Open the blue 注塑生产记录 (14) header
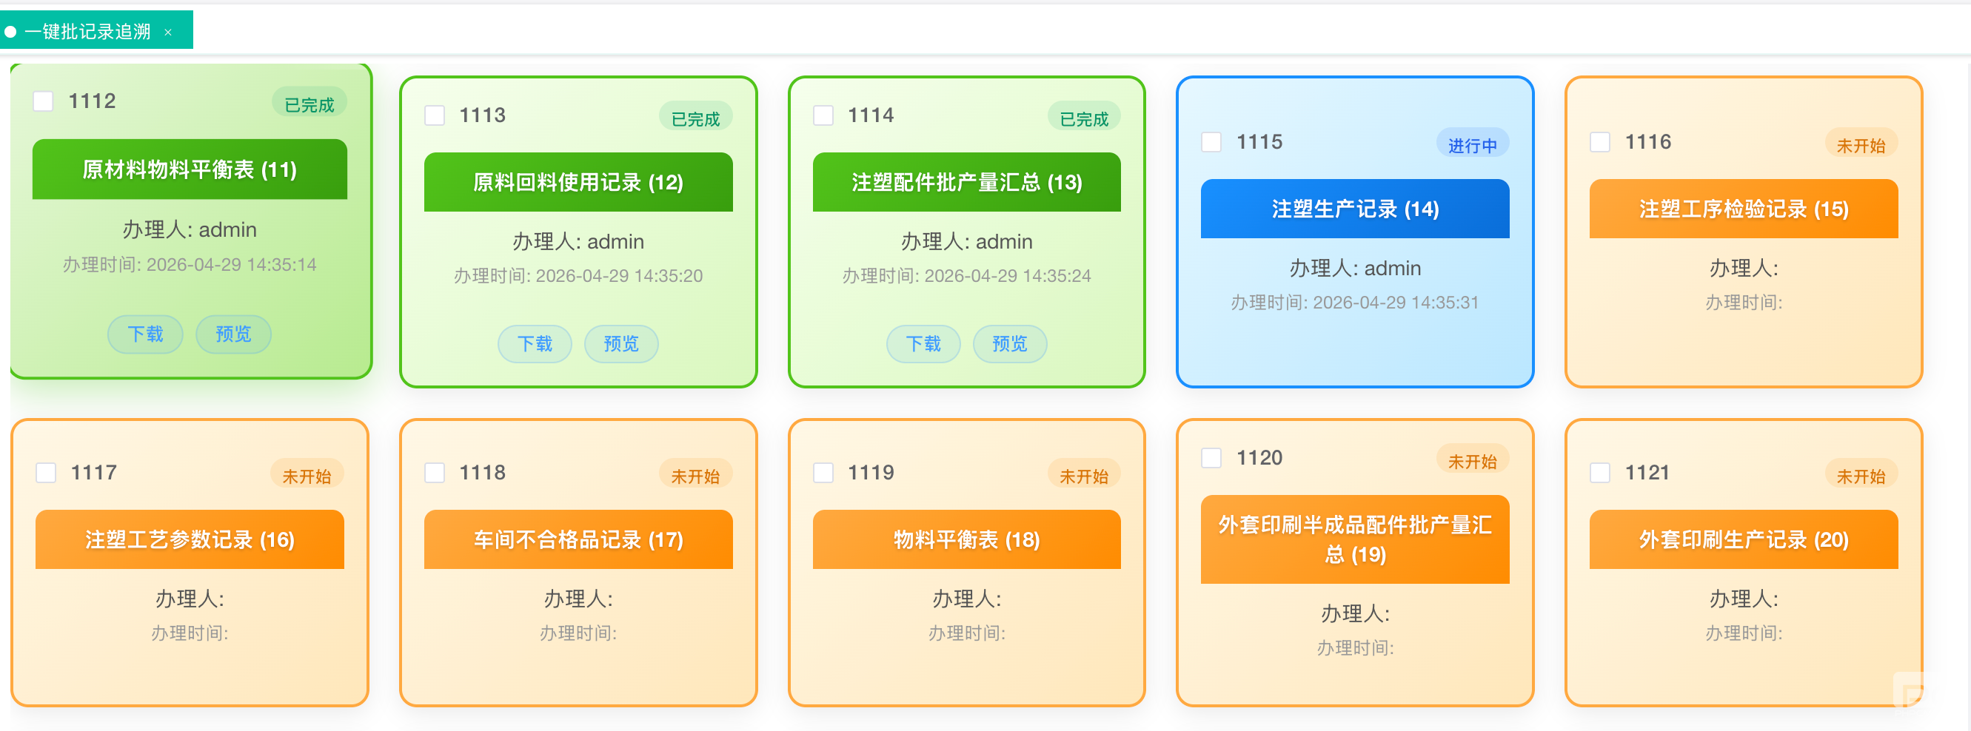Viewport: 1971px width, 731px height. (1354, 209)
